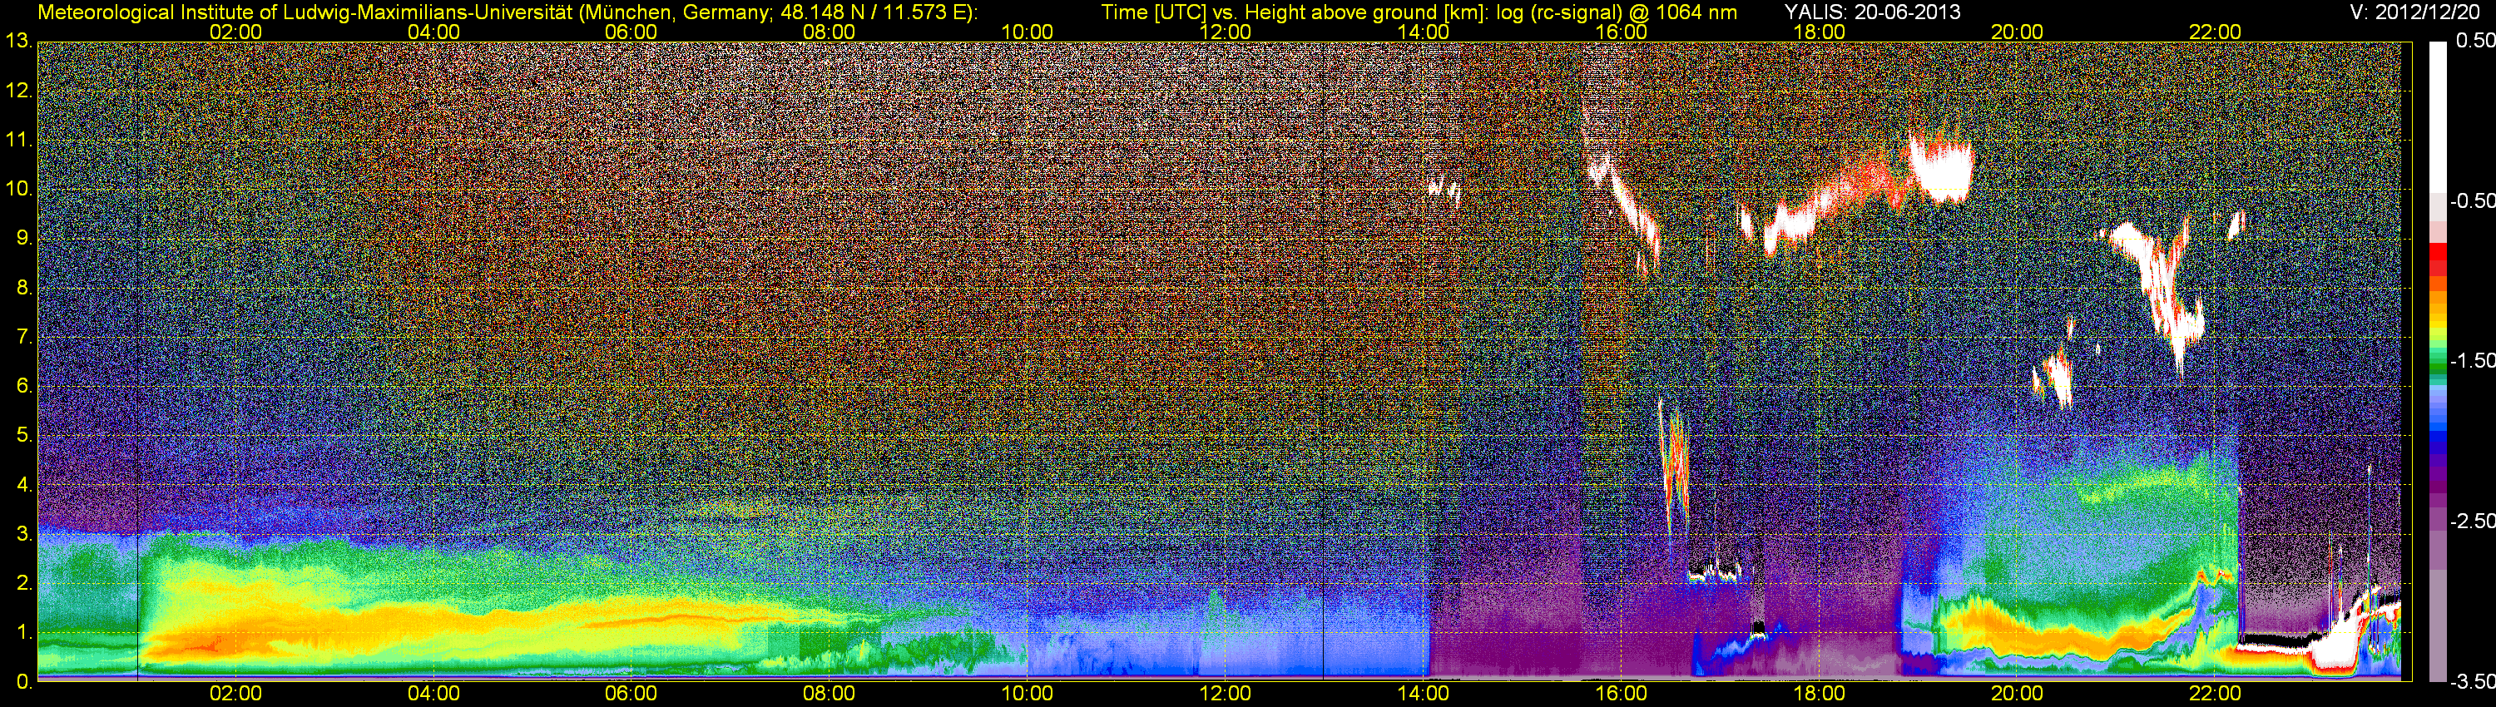Select the 12:00 label on the top time axis
This screenshot has height=707, width=2496.
point(1225,32)
